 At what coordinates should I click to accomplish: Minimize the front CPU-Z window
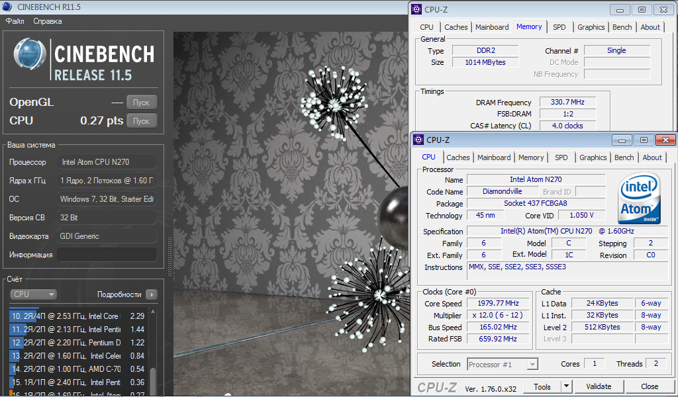click(622, 140)
